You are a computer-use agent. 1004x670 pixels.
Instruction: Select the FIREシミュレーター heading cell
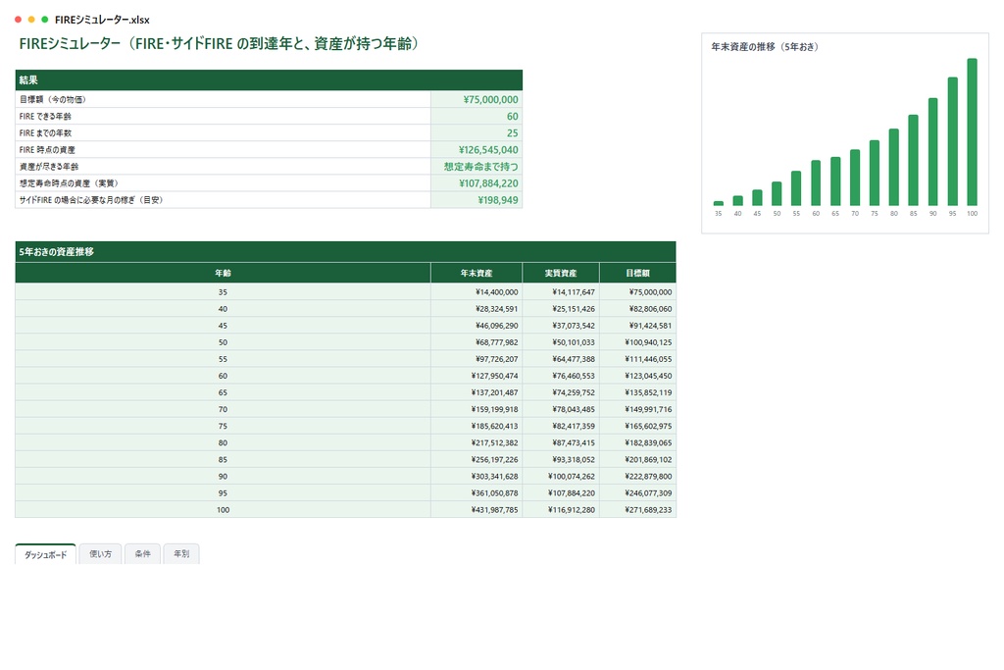(219, 43)
